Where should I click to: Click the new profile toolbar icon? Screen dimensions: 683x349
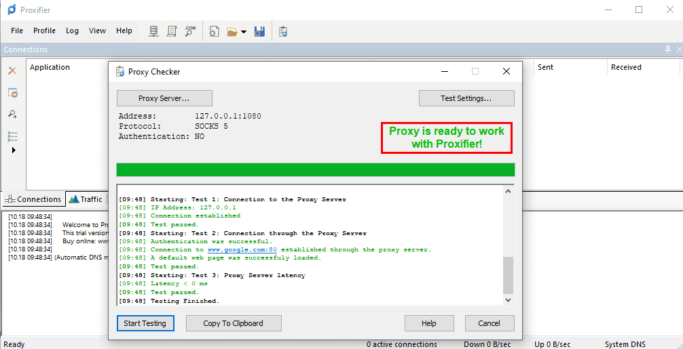pyautogui.click(x=214, y=31)
